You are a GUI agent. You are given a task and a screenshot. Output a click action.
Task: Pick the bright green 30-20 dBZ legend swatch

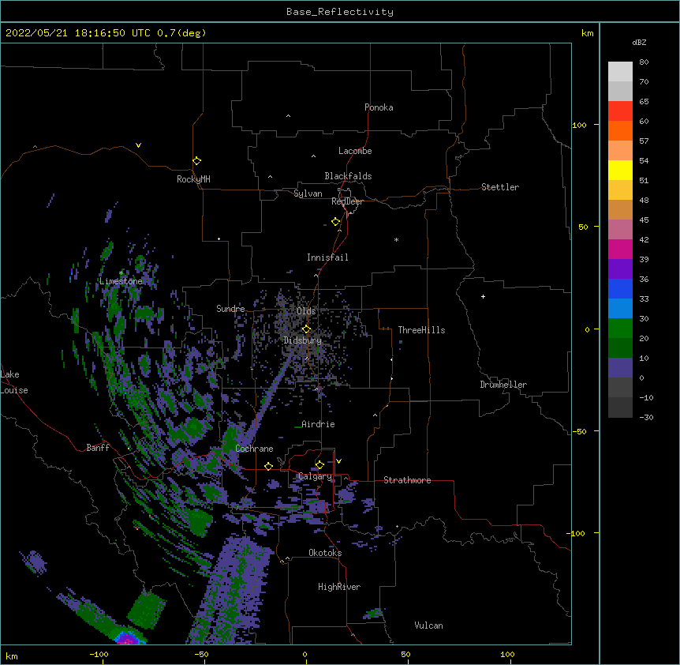[x=620, y=329]
